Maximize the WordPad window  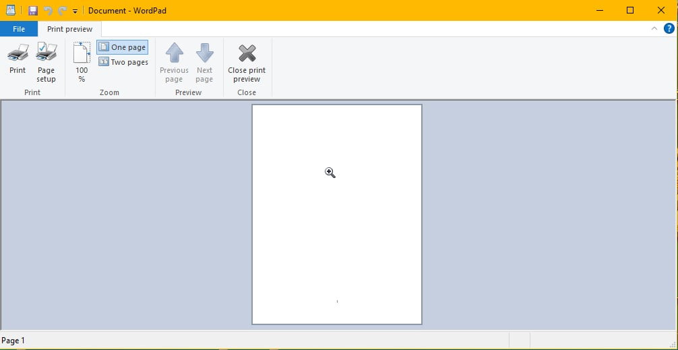click(x=630, y=10)
